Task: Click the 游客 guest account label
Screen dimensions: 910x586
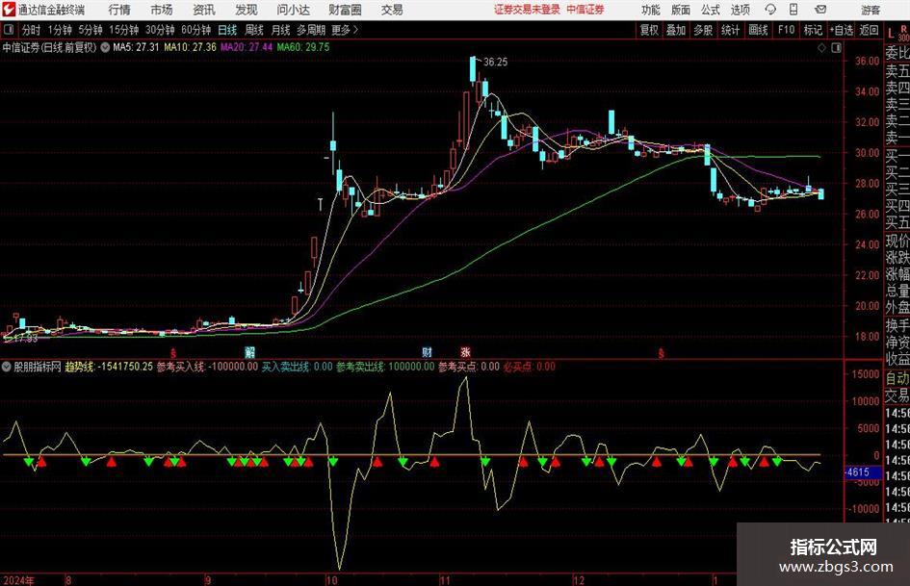Action: point(871,10)
